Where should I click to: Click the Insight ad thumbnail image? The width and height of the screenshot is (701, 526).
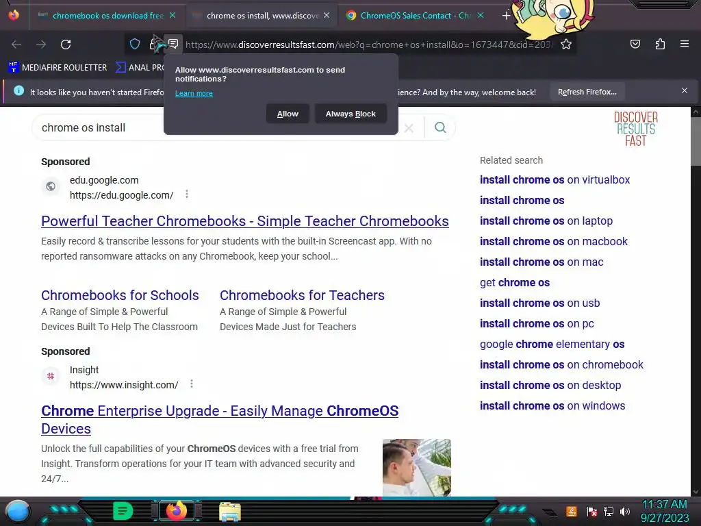417,467
